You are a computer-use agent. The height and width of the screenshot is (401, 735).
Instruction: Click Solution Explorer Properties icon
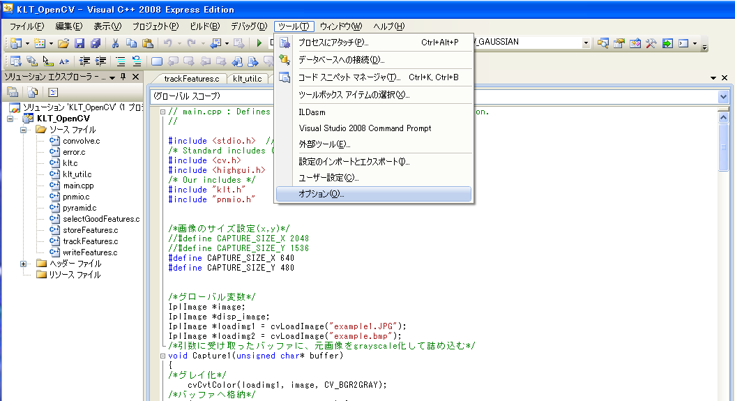pos(13,92)
